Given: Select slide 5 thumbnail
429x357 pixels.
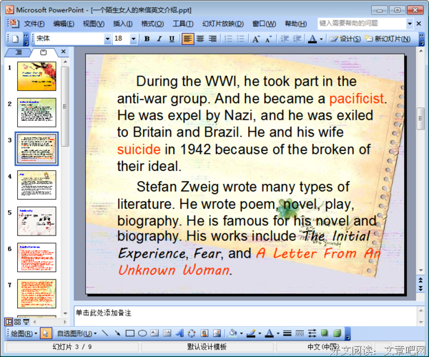Looking at the screenshot, I should [36, 221].
